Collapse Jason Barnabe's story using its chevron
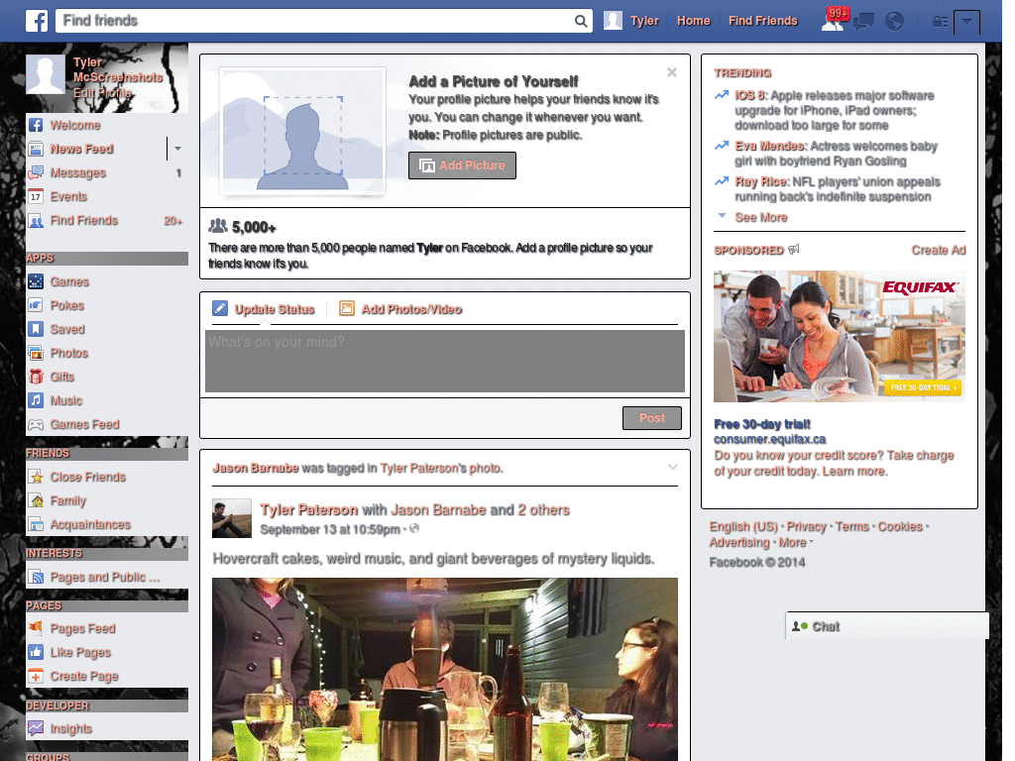The image size is (1015, 761). (673, 466)
